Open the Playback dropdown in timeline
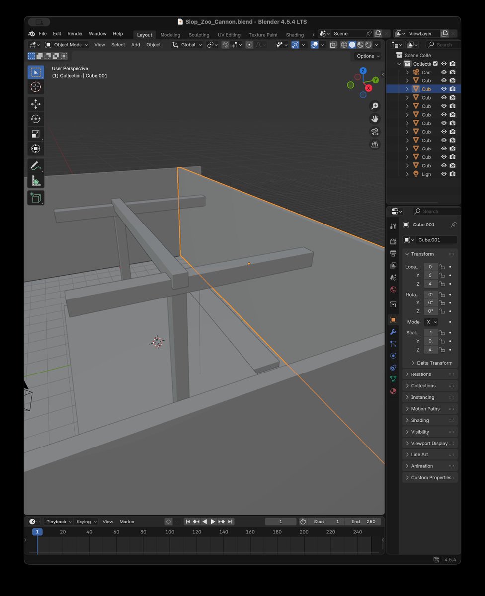 point(59,521)
